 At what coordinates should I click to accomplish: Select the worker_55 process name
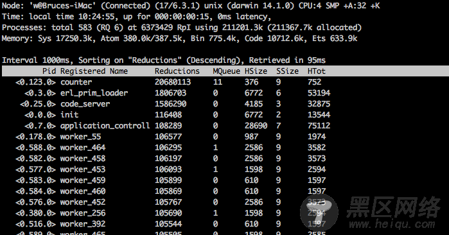point(80,137)
